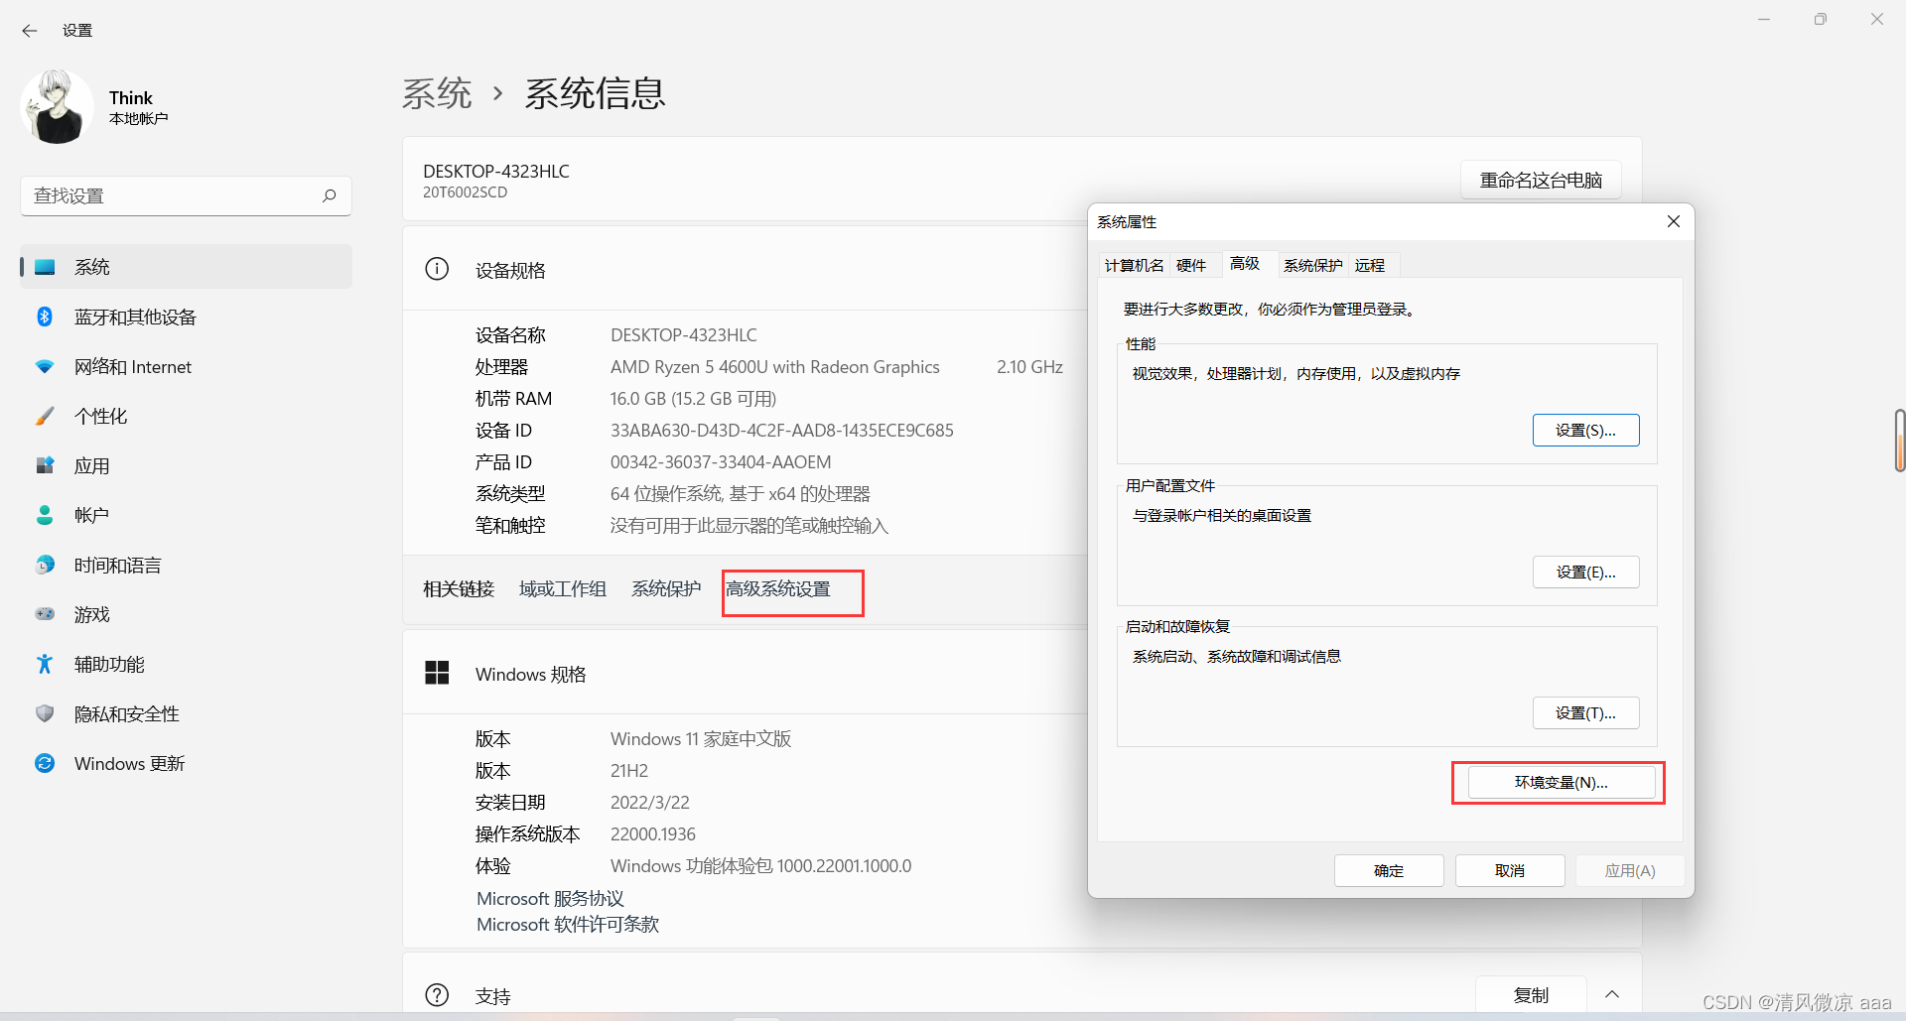Click the 16.0 GB RAM value
The height and width of the screenshot is (1021, 1906).
693,399
